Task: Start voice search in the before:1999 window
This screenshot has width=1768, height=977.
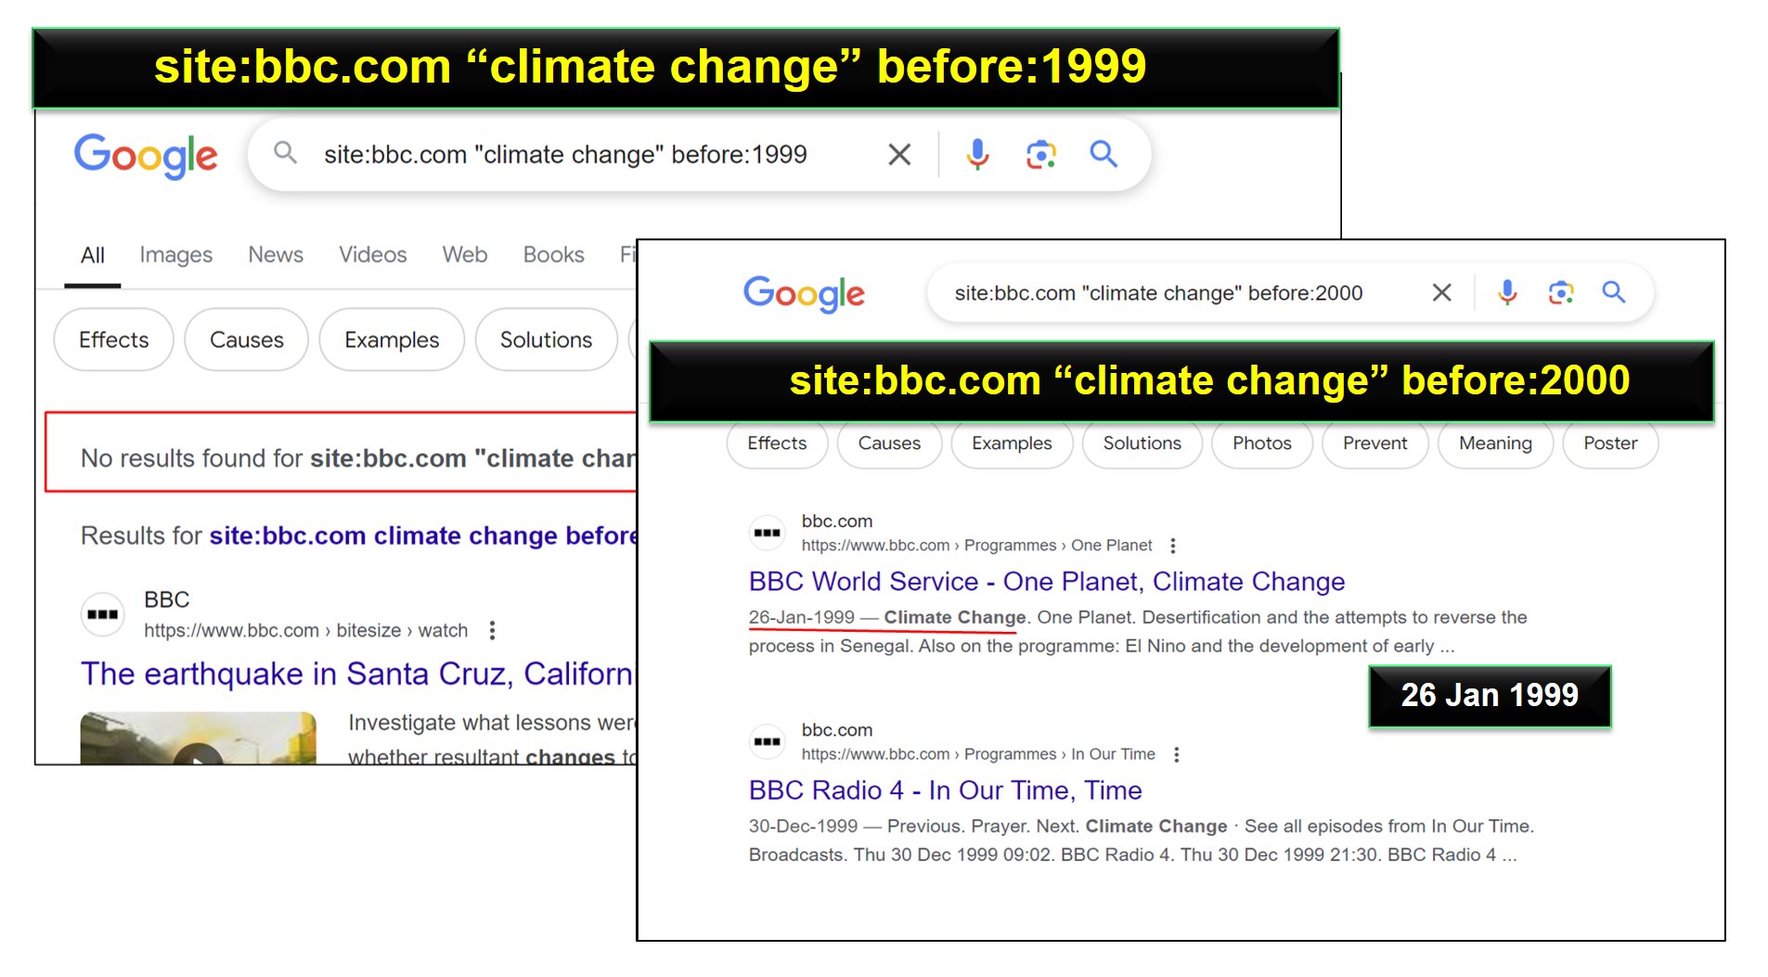Action: pyautogui.click(x=977, y=154)
